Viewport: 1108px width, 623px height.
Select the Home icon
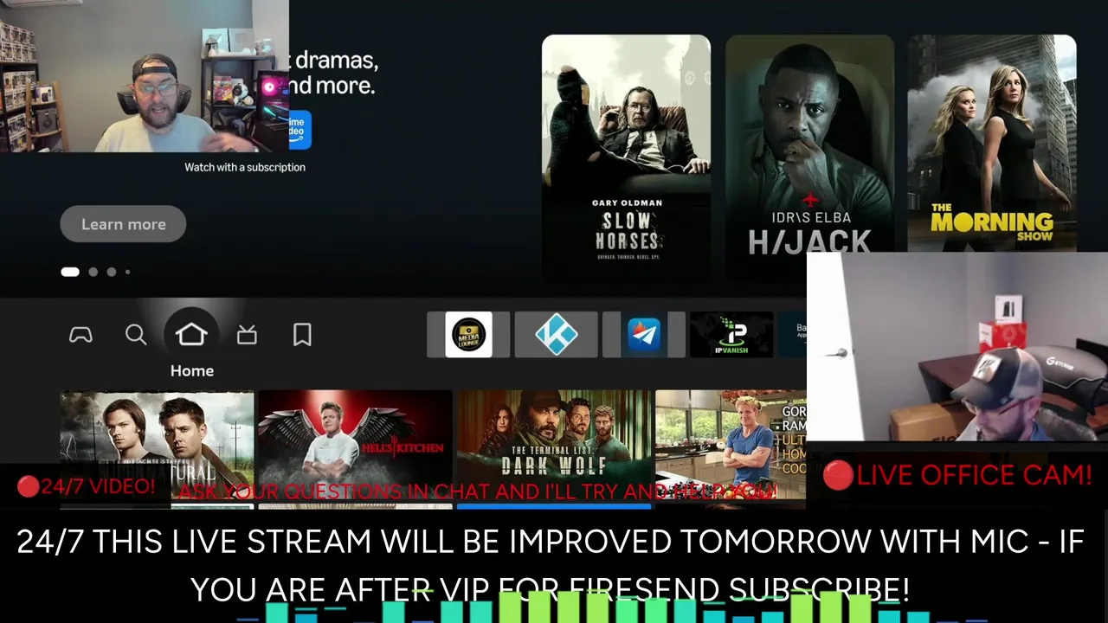[191, 334]
